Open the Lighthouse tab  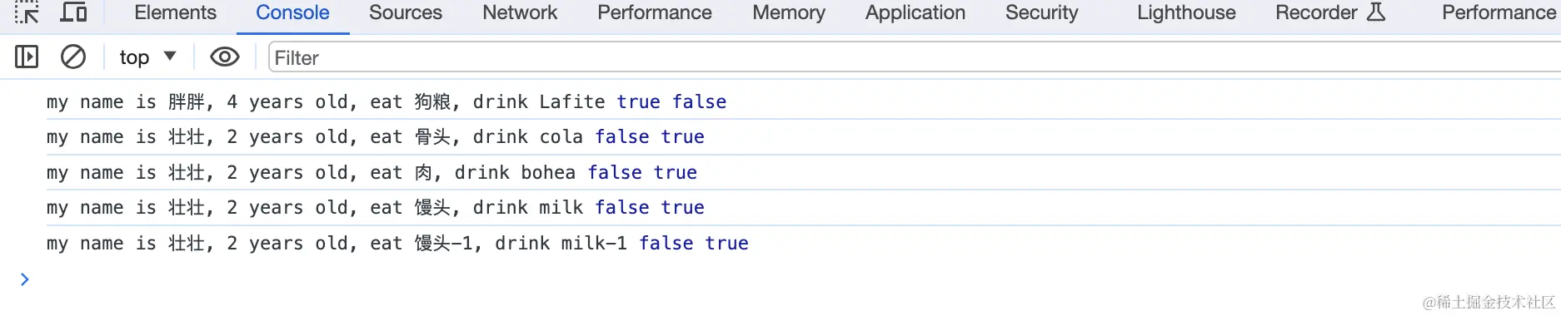point(1186,12)
